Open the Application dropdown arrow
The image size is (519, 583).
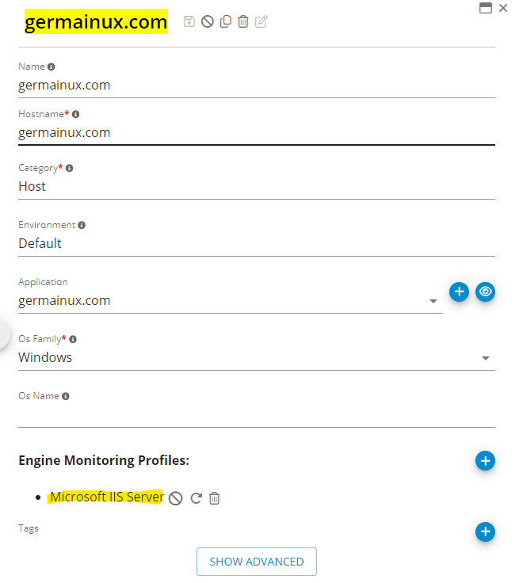point(433,302)
